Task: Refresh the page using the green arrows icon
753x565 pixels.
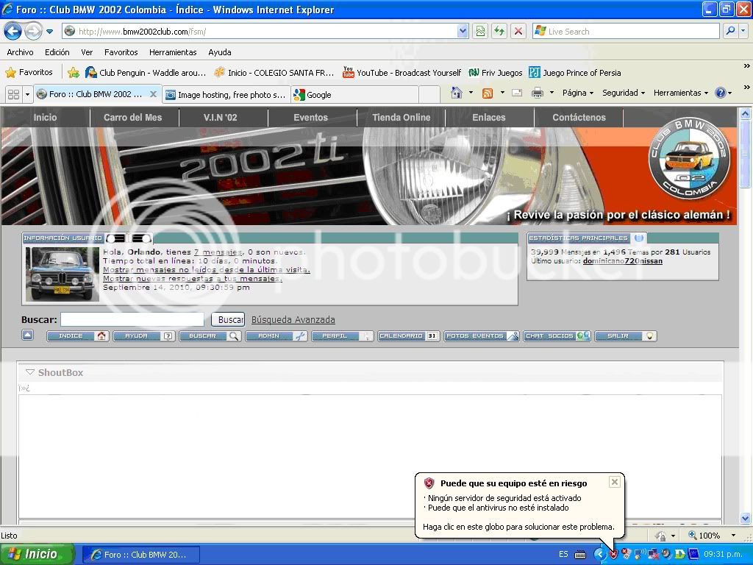Action: pos(499,32)
